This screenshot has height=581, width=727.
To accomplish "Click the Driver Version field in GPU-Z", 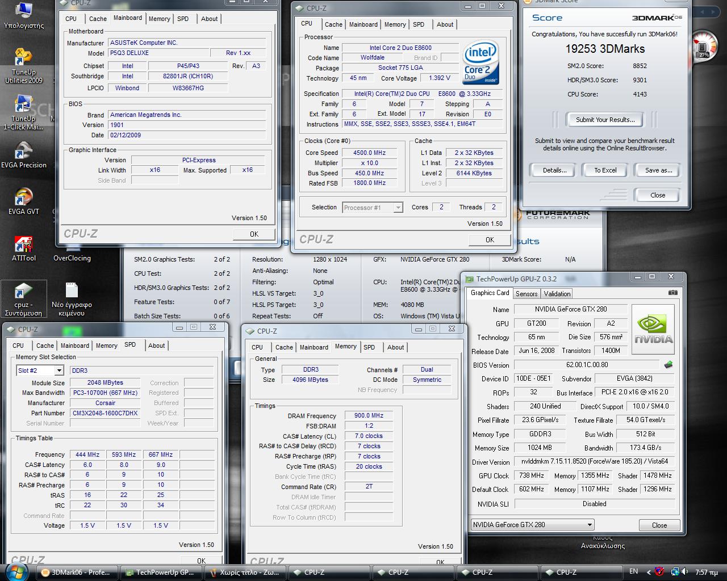I will 595,461.
